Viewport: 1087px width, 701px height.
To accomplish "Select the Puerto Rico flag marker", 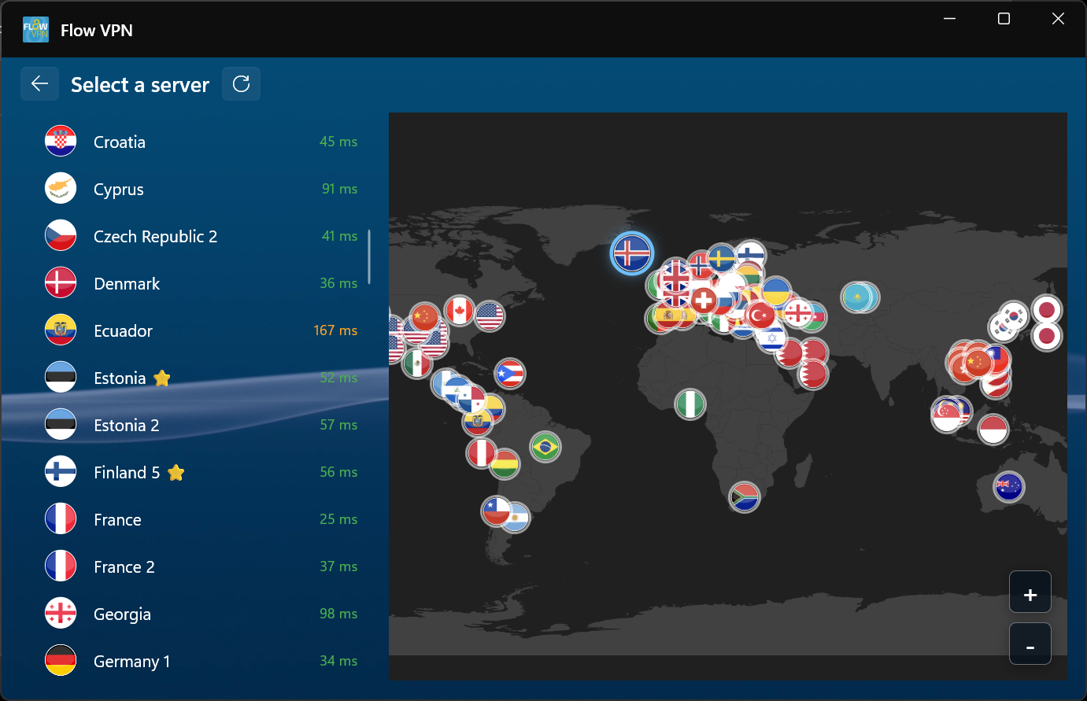I will click(510, 374).
